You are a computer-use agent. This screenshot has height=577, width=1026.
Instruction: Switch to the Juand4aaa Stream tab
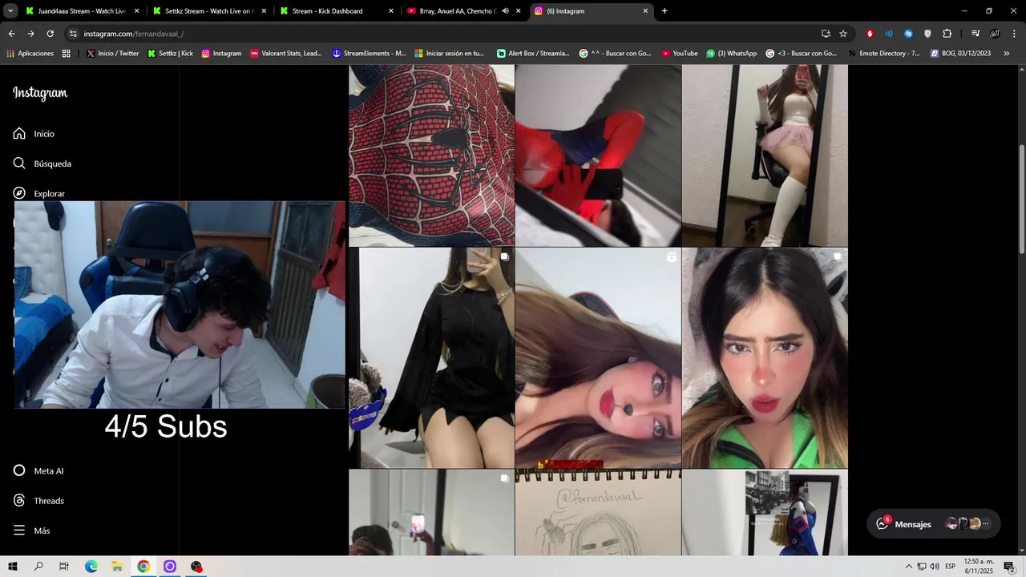tap(83, 11)
